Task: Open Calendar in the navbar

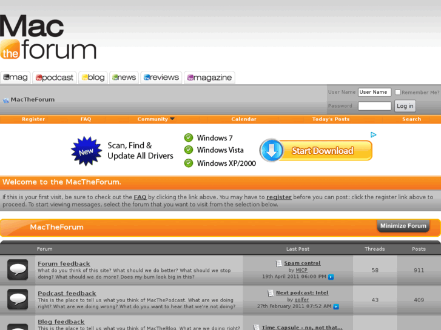Action: click(x=244, y=119)
